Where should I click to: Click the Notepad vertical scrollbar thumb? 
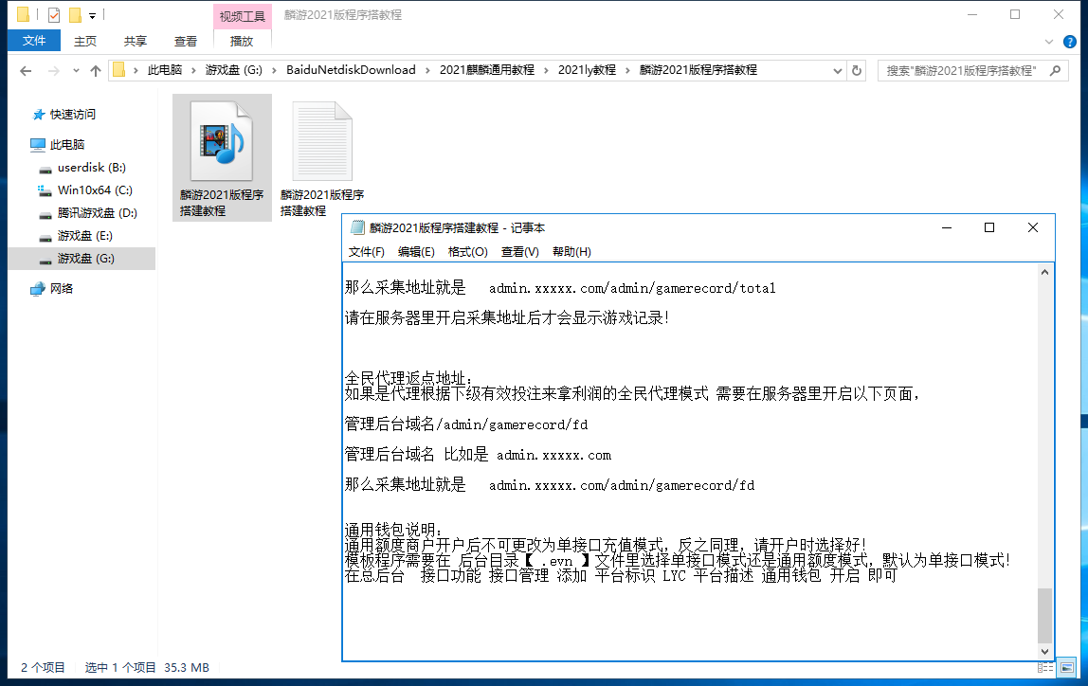click(1044, 614)
